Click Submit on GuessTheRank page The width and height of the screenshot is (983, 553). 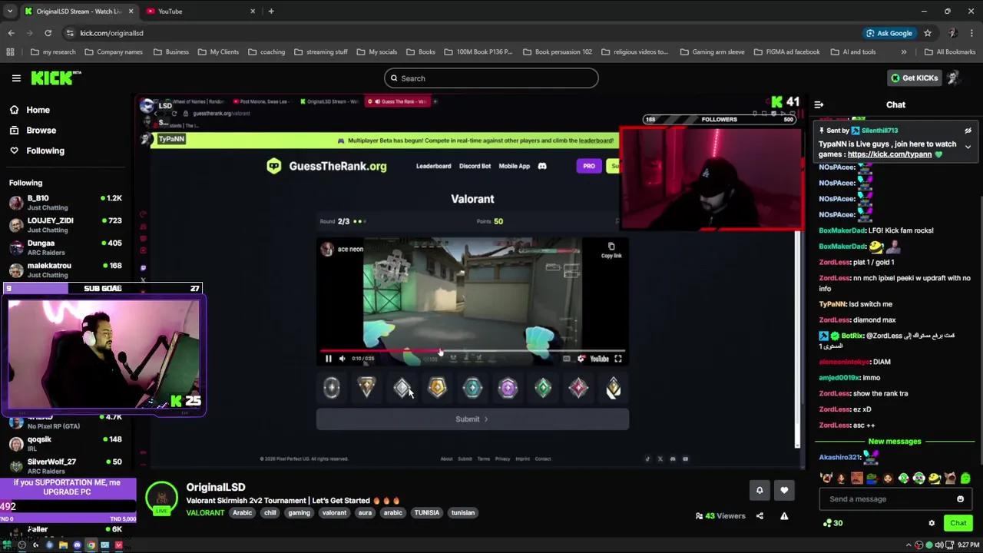472,419
